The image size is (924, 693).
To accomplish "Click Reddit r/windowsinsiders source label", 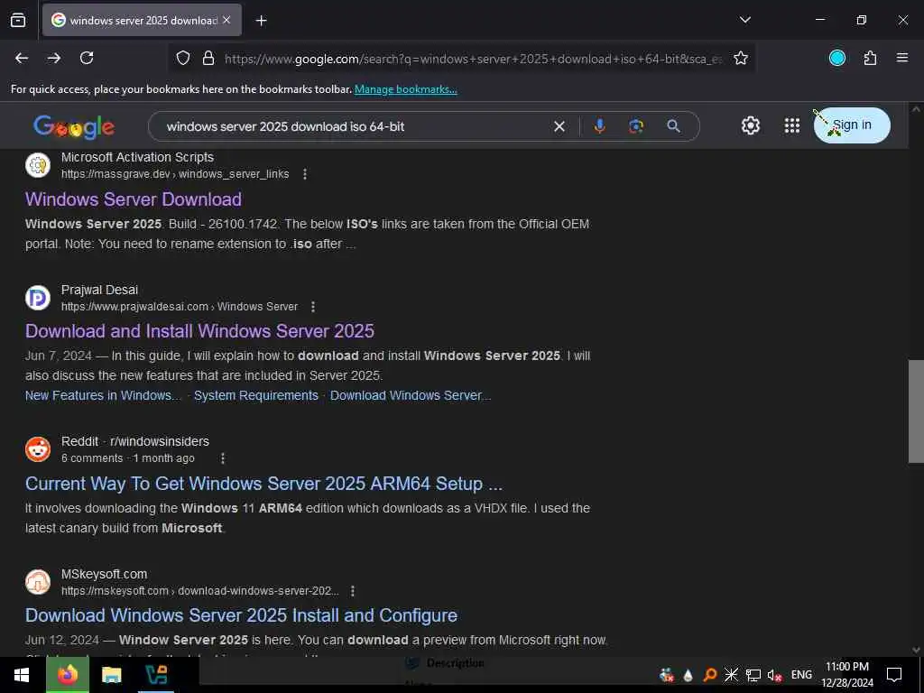I will tap(135, 441).
